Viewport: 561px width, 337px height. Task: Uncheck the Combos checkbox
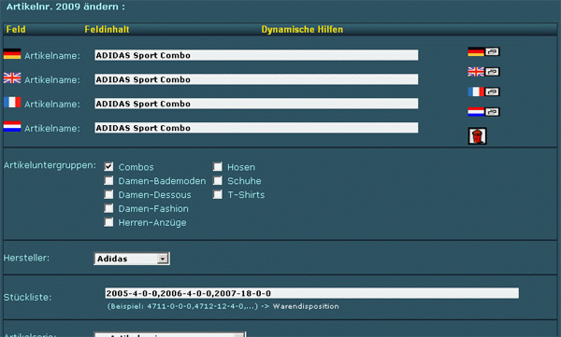coord(108,166)
